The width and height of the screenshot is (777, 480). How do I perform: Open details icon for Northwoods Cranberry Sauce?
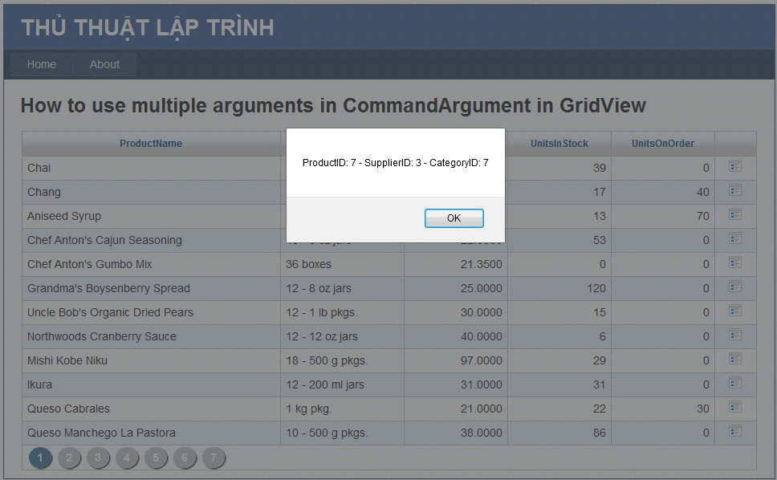point(735,335)
